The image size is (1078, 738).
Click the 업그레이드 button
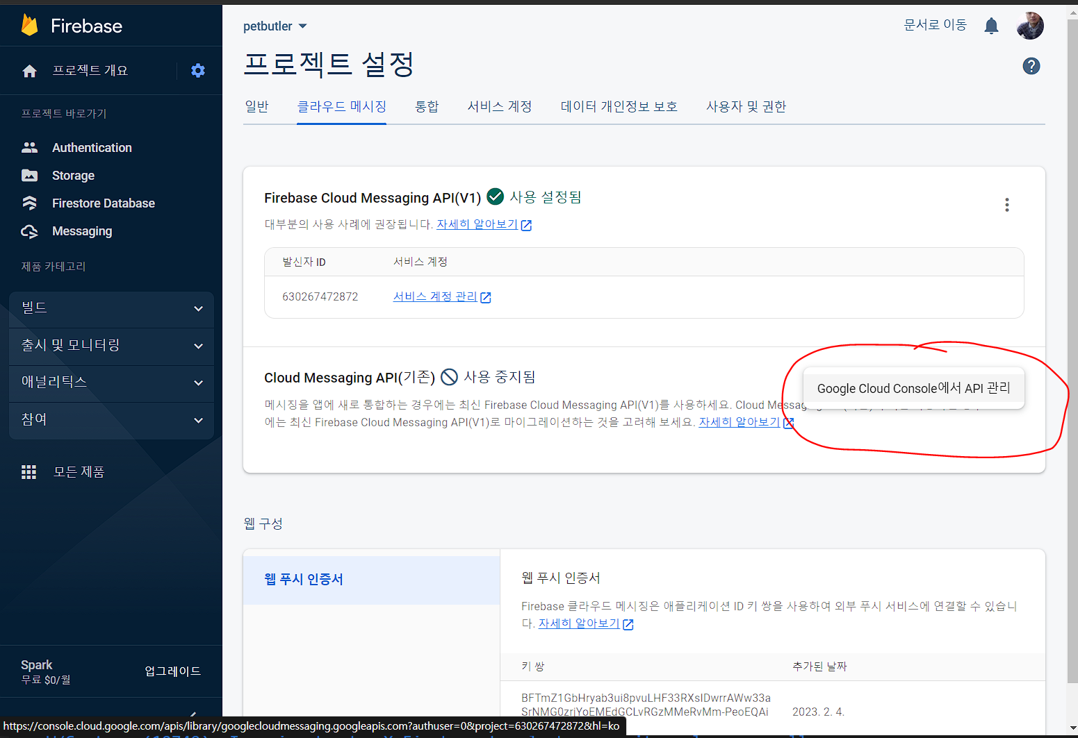(x=172, y=671)
